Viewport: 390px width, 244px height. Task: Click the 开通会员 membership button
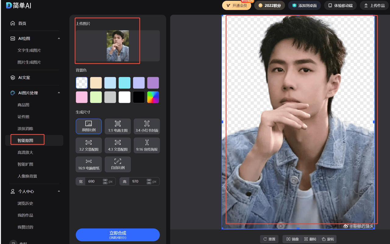tap(237, 5)
